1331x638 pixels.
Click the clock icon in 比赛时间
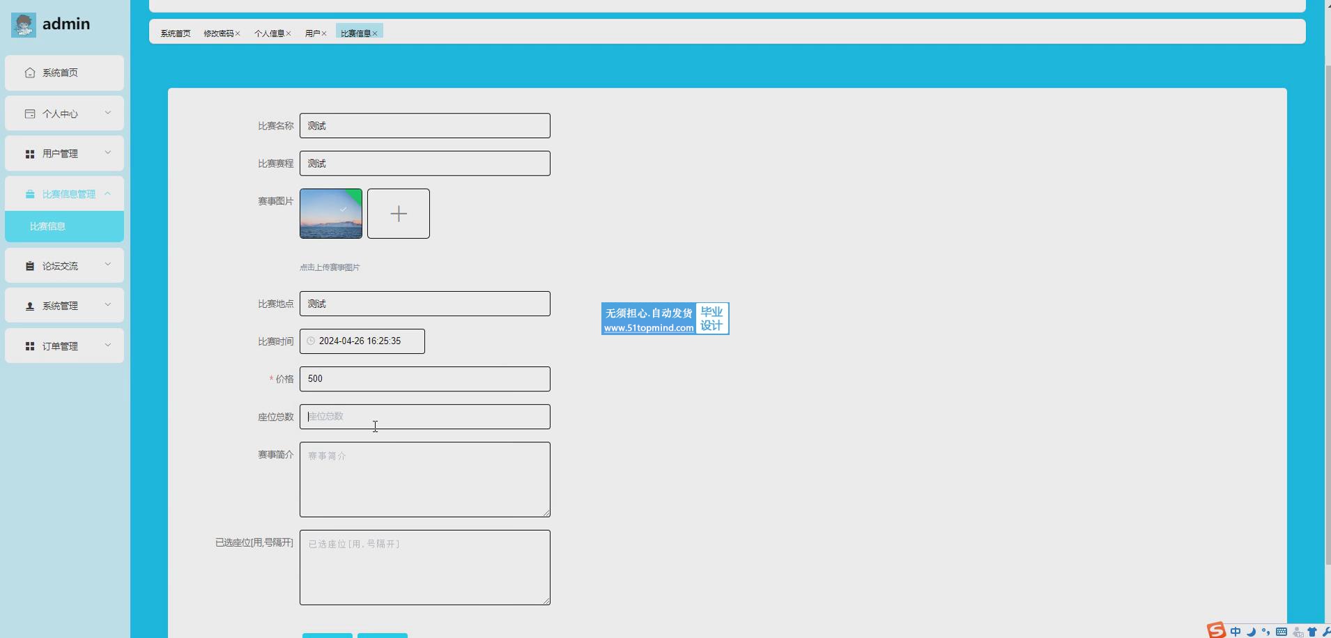tap(311, 341)
